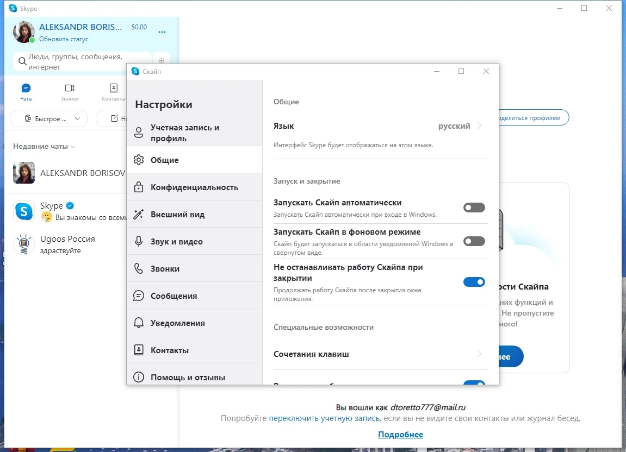The image size is (626, 452).
Task: Click the meeting camera icon in Быстрое button
Action: (x=28, y=118)
